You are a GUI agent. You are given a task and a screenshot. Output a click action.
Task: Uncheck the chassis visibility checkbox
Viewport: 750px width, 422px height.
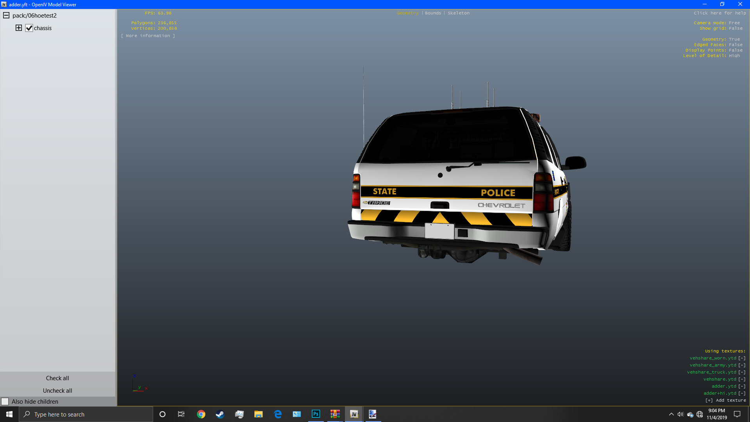pyautogui.click(x=29, y=28)
